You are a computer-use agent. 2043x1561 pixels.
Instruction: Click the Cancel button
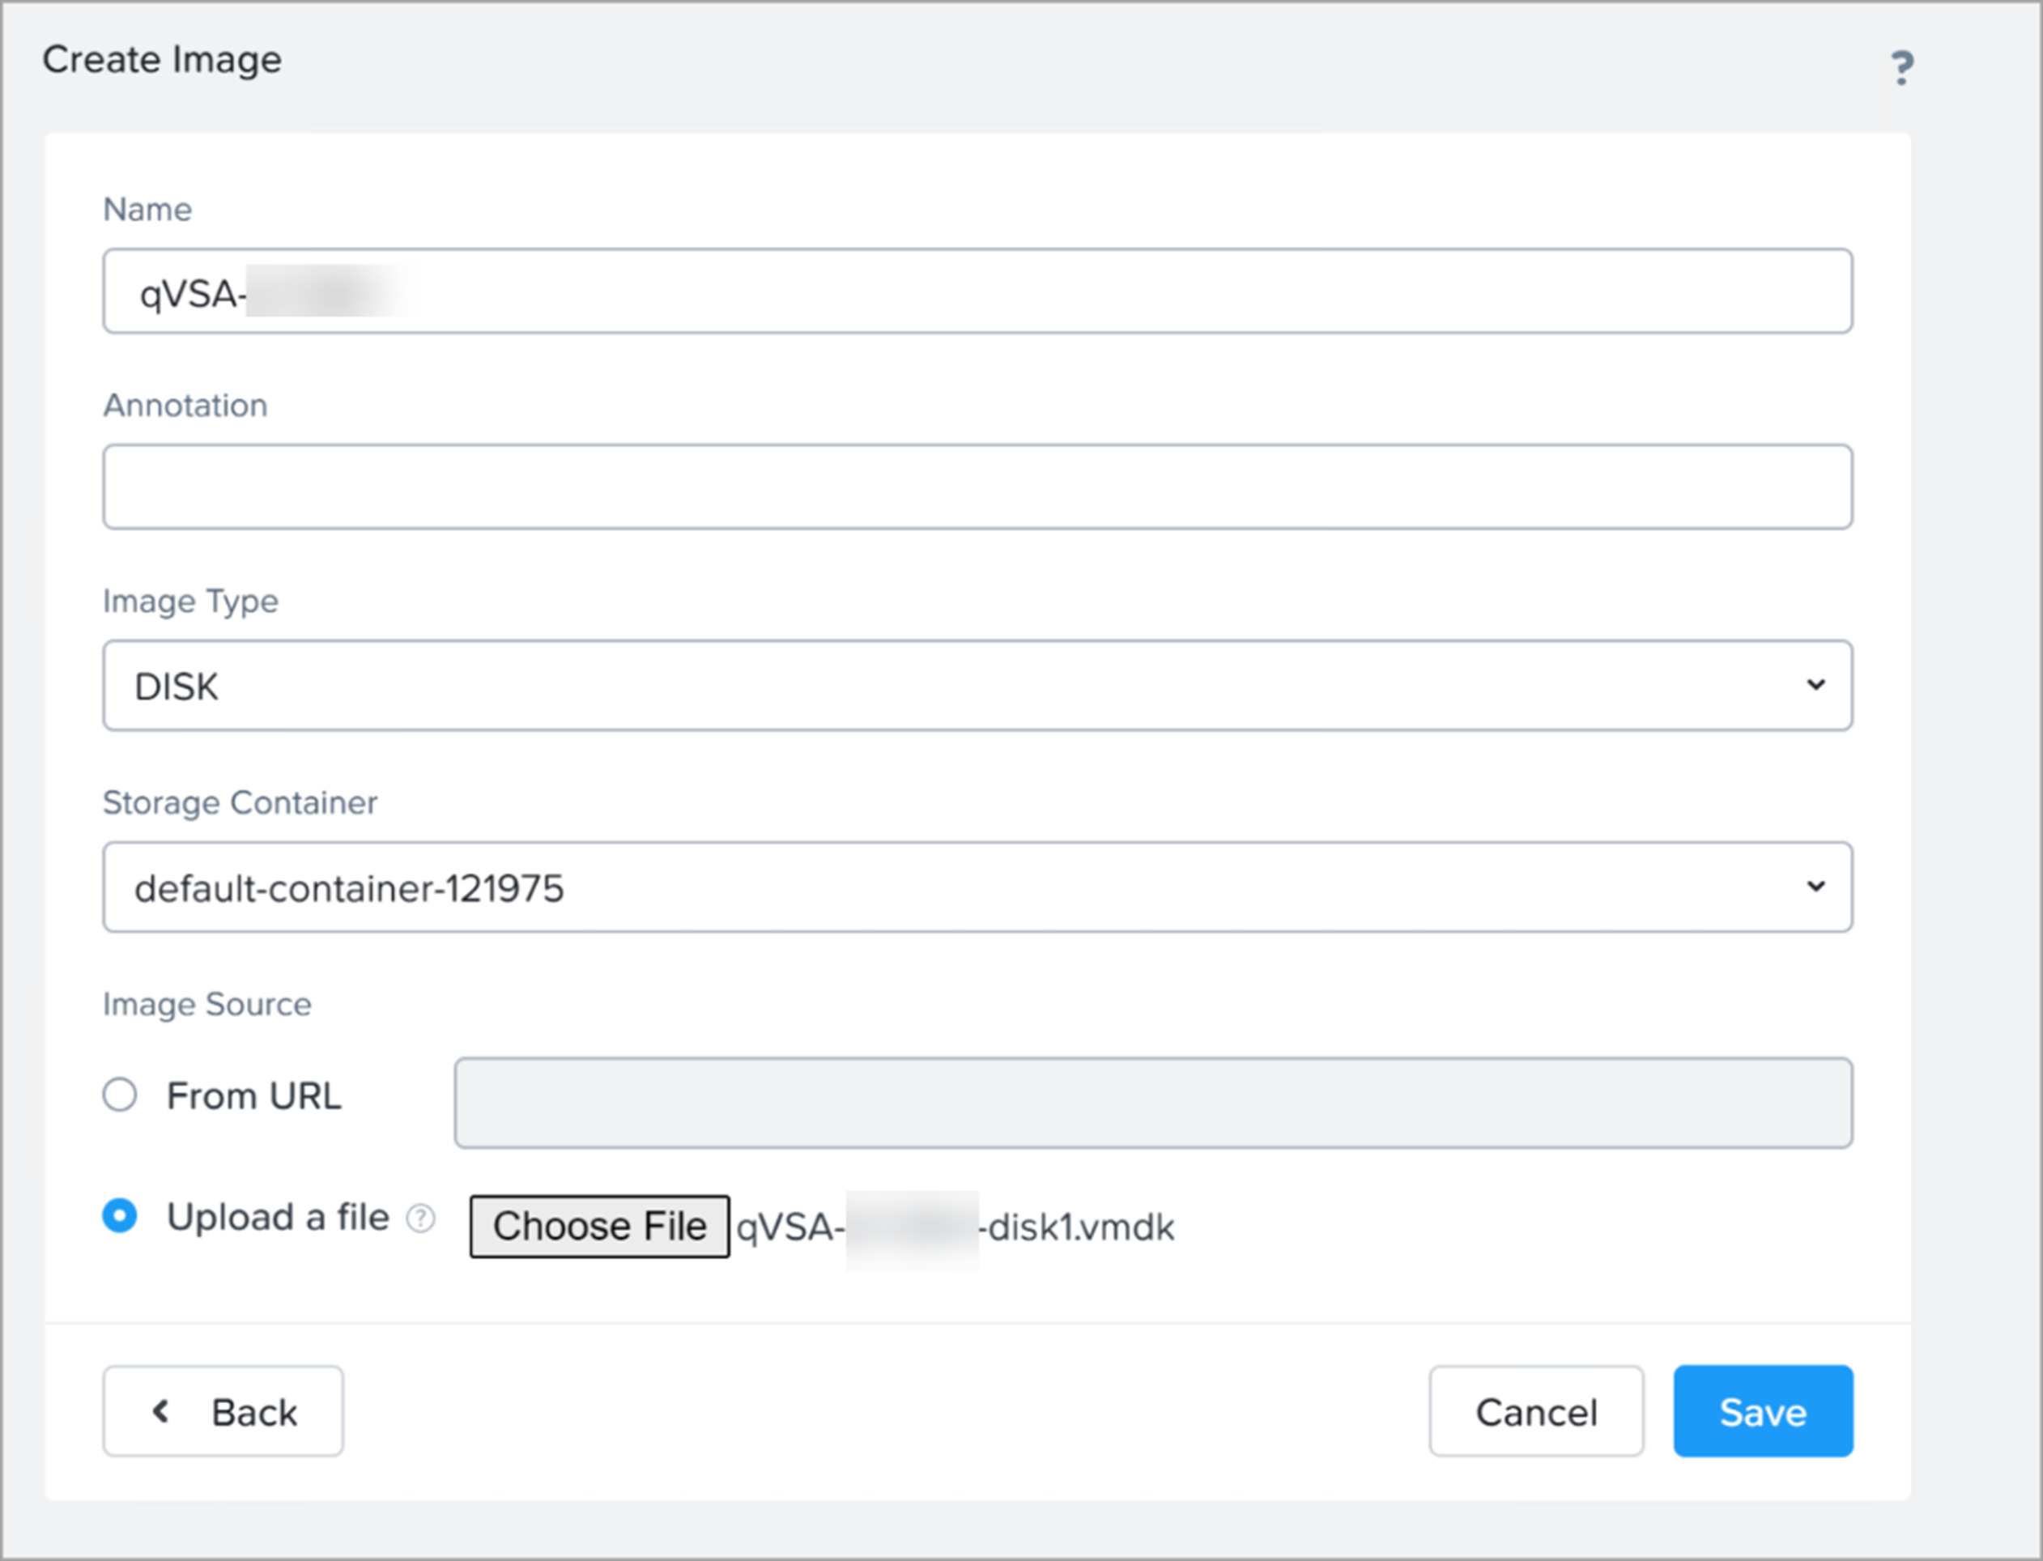(1534, 1411)
